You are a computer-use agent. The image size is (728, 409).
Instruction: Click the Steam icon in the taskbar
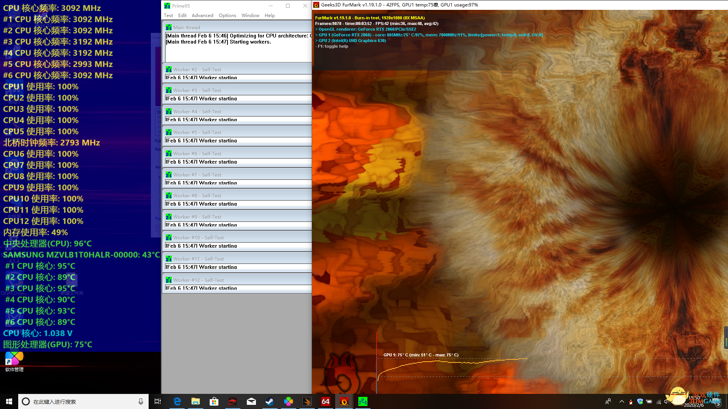coord(270,401)
